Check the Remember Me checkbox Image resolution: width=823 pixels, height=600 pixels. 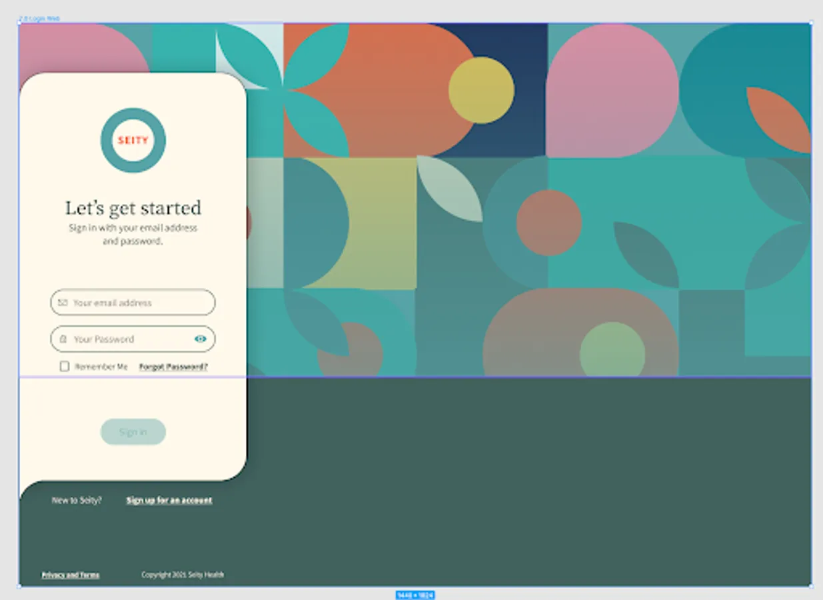pos(65,366)
